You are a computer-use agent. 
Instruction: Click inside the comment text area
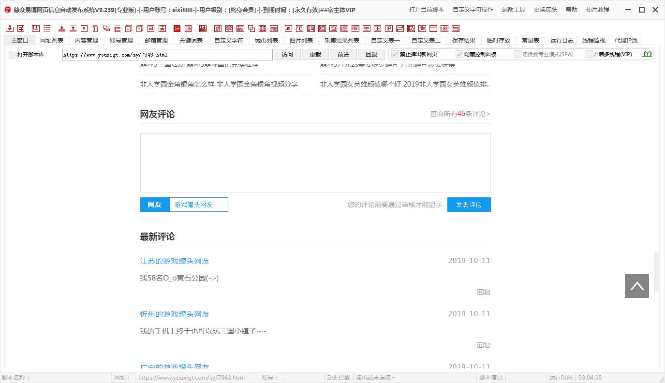[315, 163]
